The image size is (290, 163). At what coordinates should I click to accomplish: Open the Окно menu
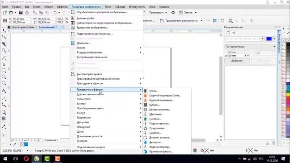click(152, 7)
